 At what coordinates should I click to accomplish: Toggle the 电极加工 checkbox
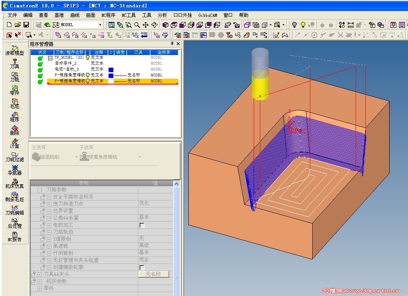pos(142,225)
